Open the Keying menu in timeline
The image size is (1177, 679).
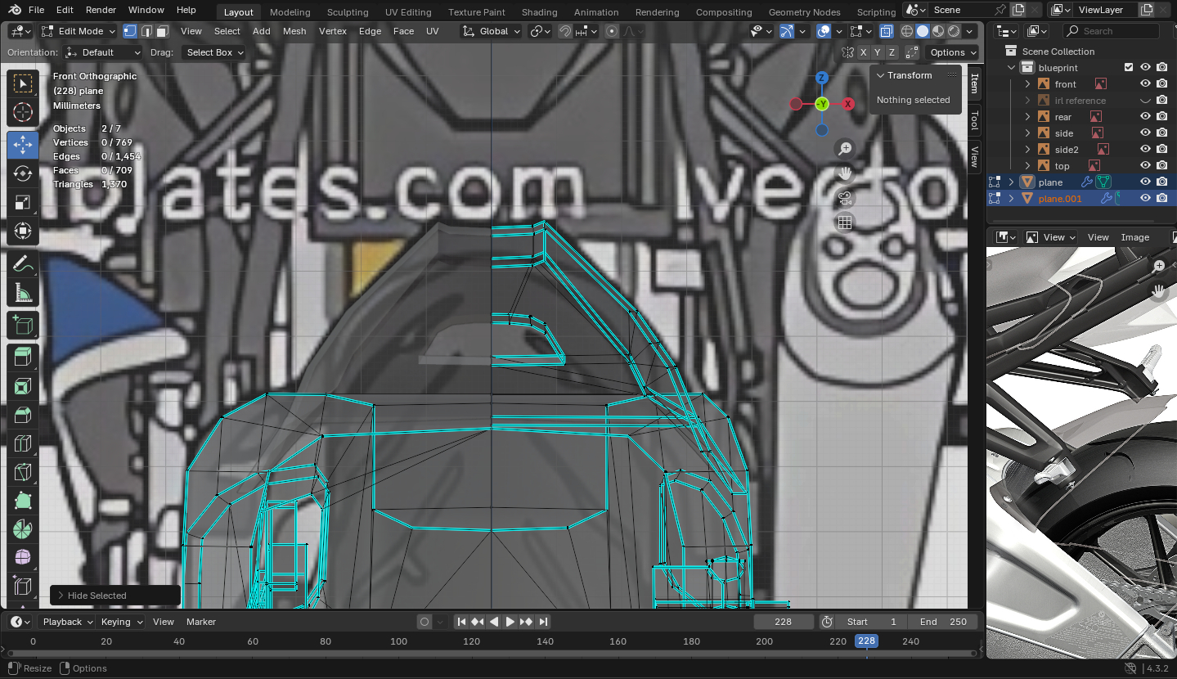pyautogui.click(x=119, y=622)
